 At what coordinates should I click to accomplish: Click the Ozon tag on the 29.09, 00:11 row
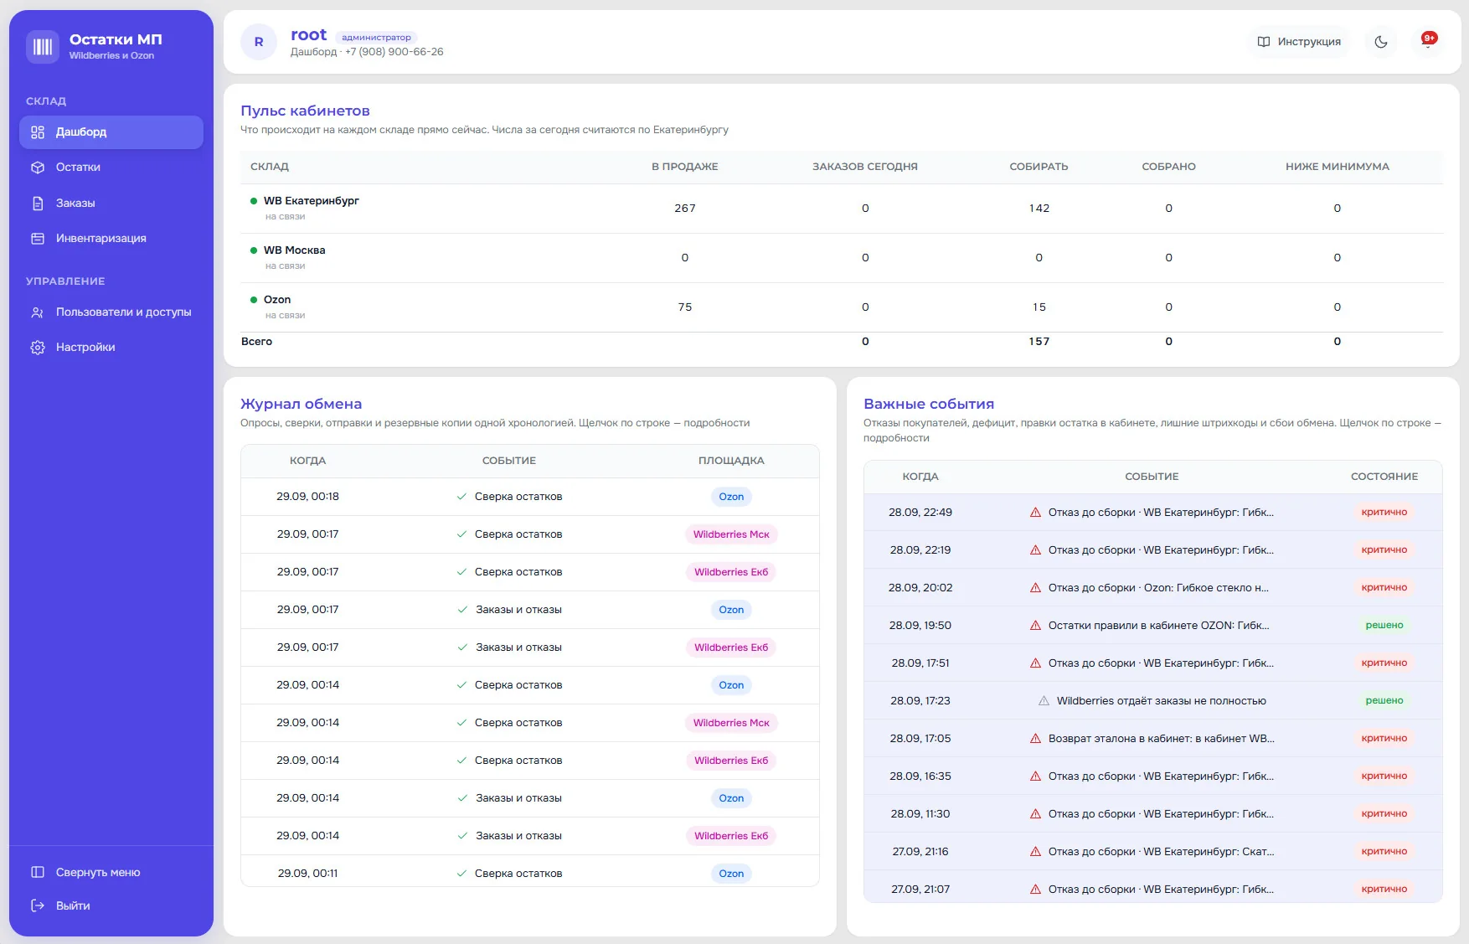pos(731,874)
